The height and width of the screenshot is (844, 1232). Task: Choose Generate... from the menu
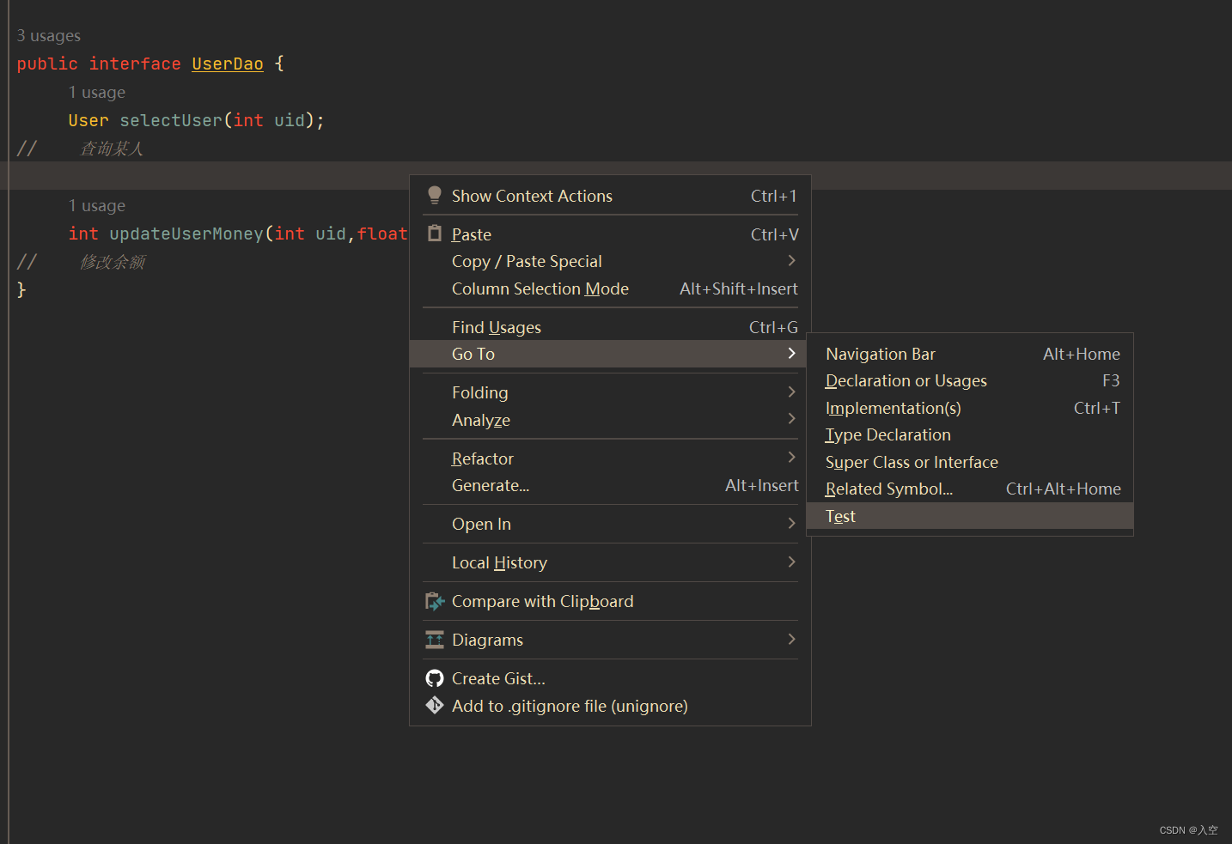610,485
